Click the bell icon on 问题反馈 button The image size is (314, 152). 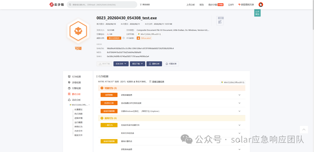point(167,64)
